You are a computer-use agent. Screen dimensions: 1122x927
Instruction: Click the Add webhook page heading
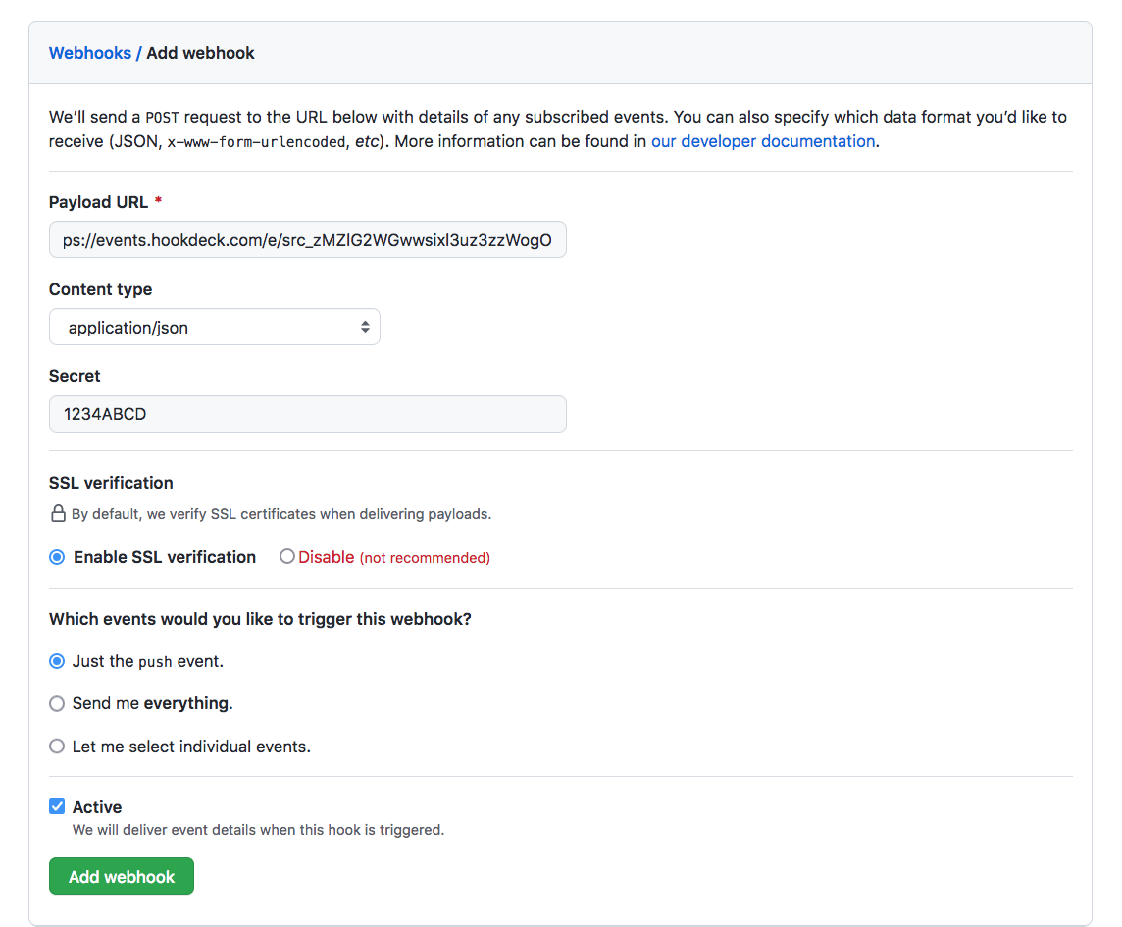[200, 53]
